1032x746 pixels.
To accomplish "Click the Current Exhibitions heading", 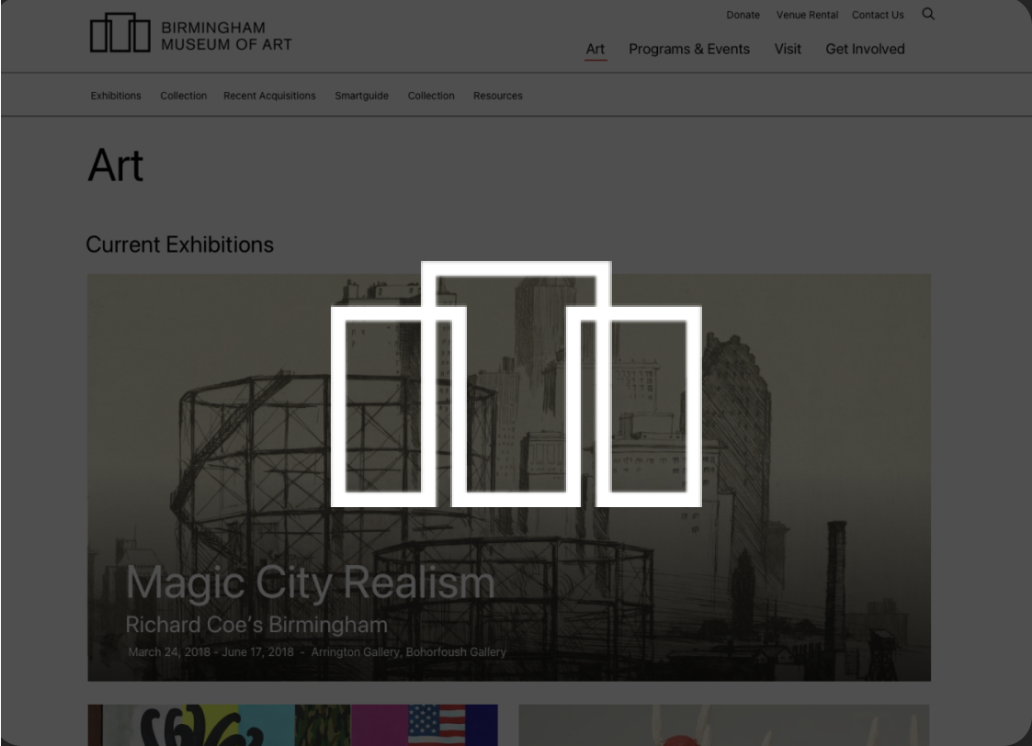I will (x=180, y=244).
